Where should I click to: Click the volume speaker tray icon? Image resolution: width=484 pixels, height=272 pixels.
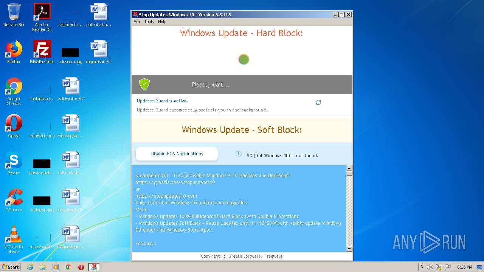[x=430, y=267]
